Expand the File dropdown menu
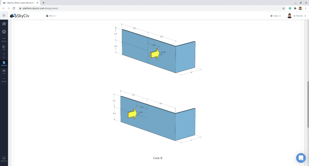309x166 pixels. click(x=51, y=16)
